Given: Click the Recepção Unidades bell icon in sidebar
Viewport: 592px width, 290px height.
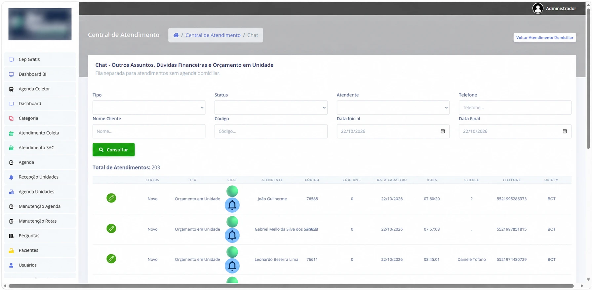Looking at the screenshot, I should pyautogui.click(x=11, y=177).
